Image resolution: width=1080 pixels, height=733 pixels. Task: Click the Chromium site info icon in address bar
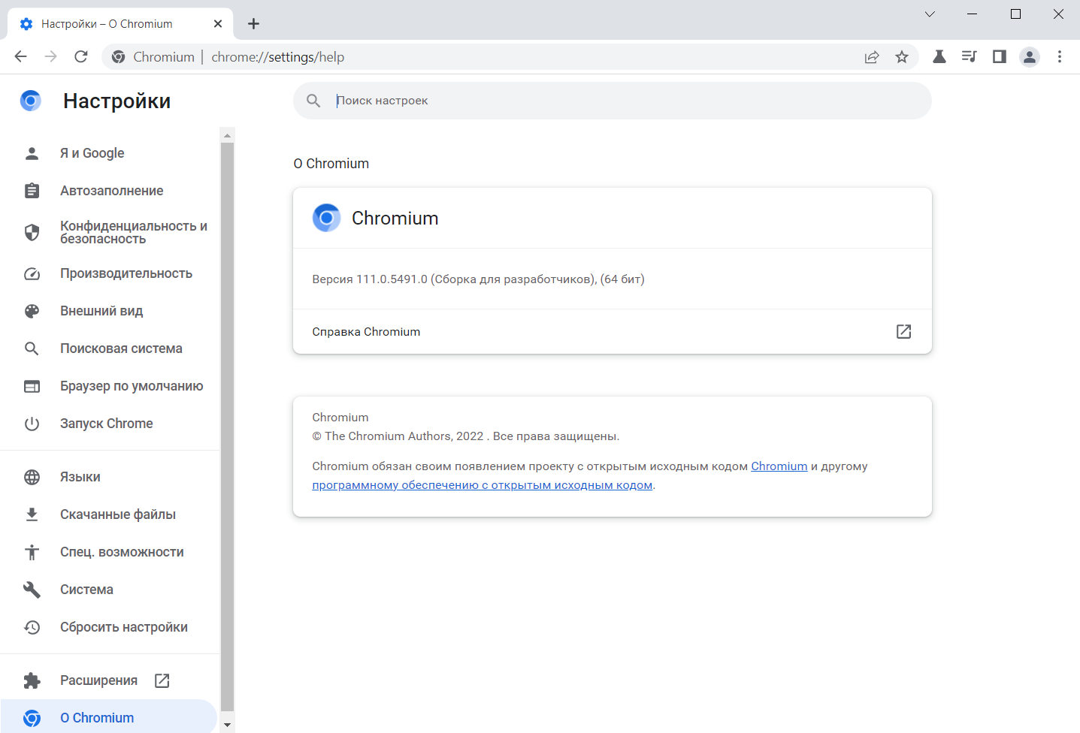[x=118, y=57]
